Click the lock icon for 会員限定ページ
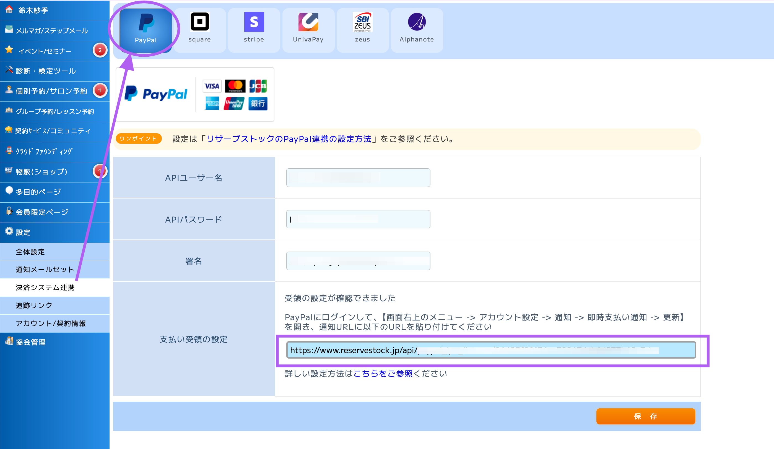The width and height of the screenshot is (774, 449). coord(9,211)
